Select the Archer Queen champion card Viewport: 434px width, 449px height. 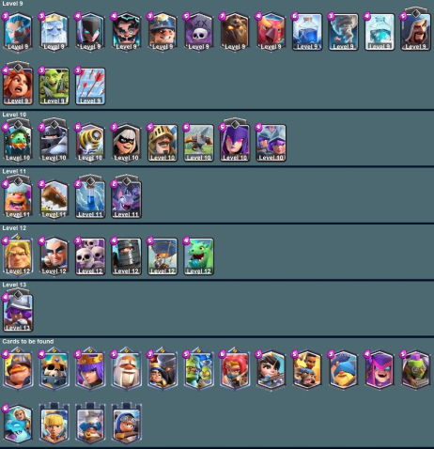coord(90,369)
